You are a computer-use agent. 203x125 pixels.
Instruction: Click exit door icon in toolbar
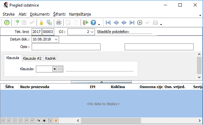click(86, 23)
